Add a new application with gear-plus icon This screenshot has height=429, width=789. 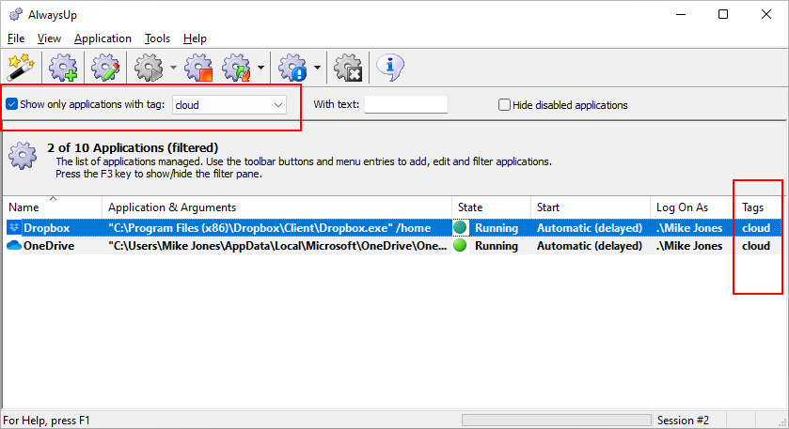point(63,68)
